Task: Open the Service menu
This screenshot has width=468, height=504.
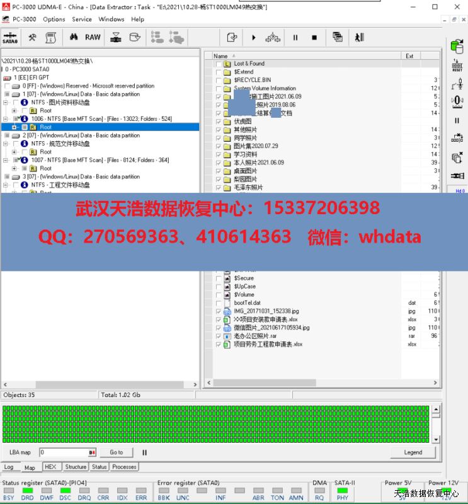Action: [x=82, y=19]
